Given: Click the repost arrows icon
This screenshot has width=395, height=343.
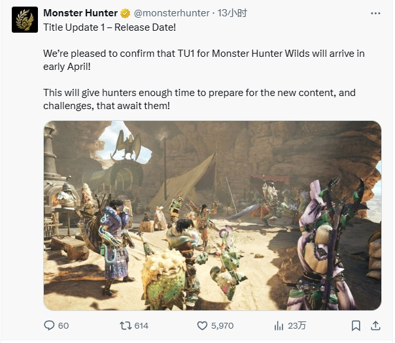Looking at the screenshot, I should (126, 325).
